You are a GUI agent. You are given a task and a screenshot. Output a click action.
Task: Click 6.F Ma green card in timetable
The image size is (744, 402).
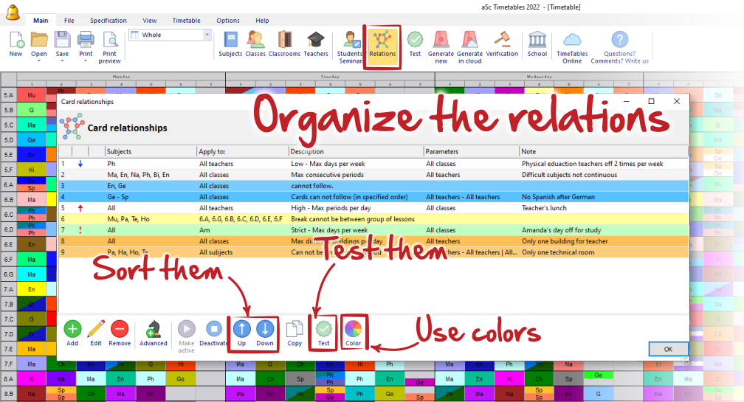(x=31, y=260)
